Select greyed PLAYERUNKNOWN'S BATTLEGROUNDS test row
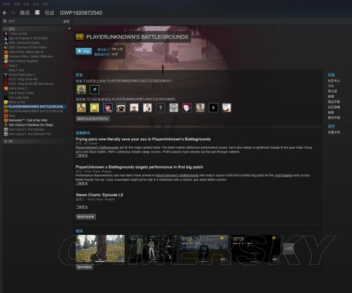Viewport: 352px width, 293px height. [35, 111]
